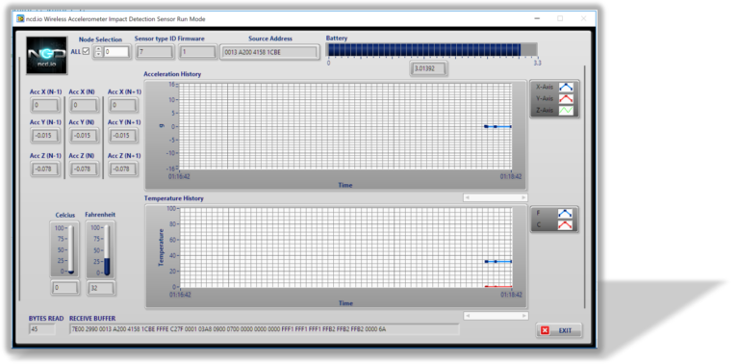Click the F temperature plot legend icon
739x364 pixels.
(565, 214)
